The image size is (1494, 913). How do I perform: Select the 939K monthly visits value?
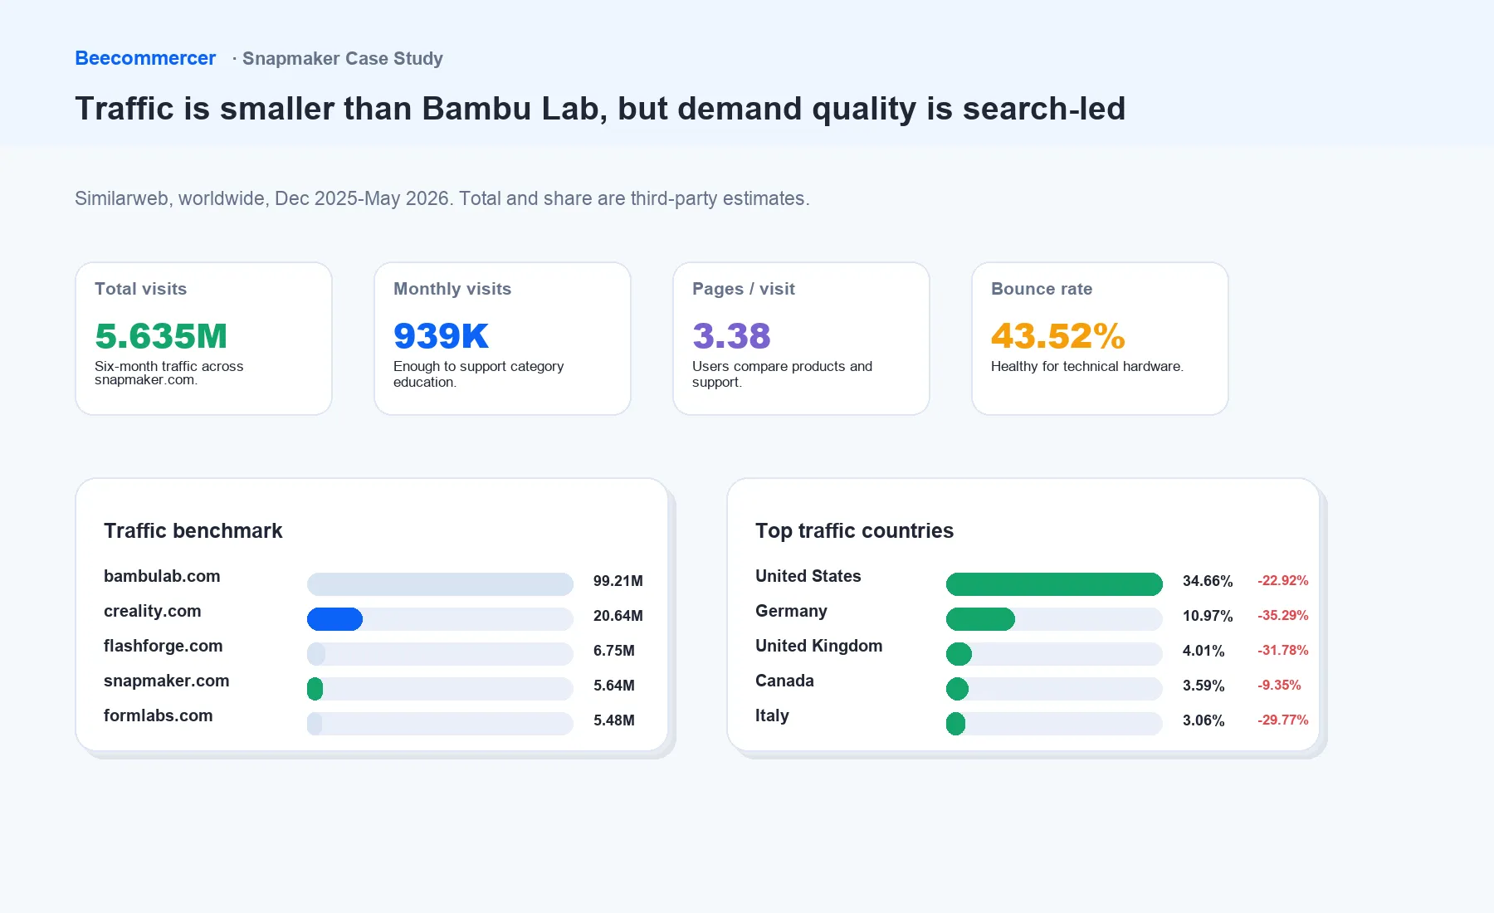tap(441, 336)
